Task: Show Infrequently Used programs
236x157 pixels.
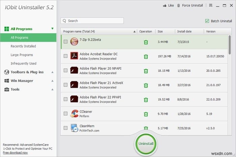Action: tap(24, 64)
